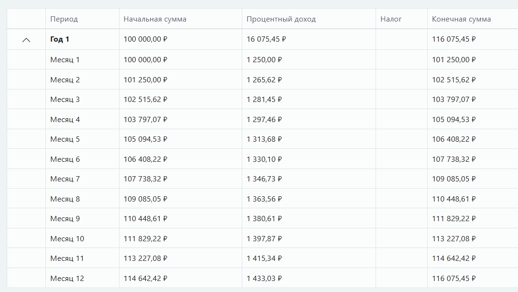518x292 pixels.
Task: Click the Процентный доход column header
Action: [281, 19]
